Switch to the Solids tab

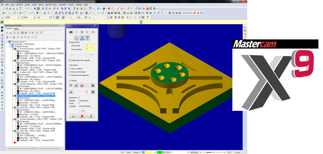coord(16,29)
